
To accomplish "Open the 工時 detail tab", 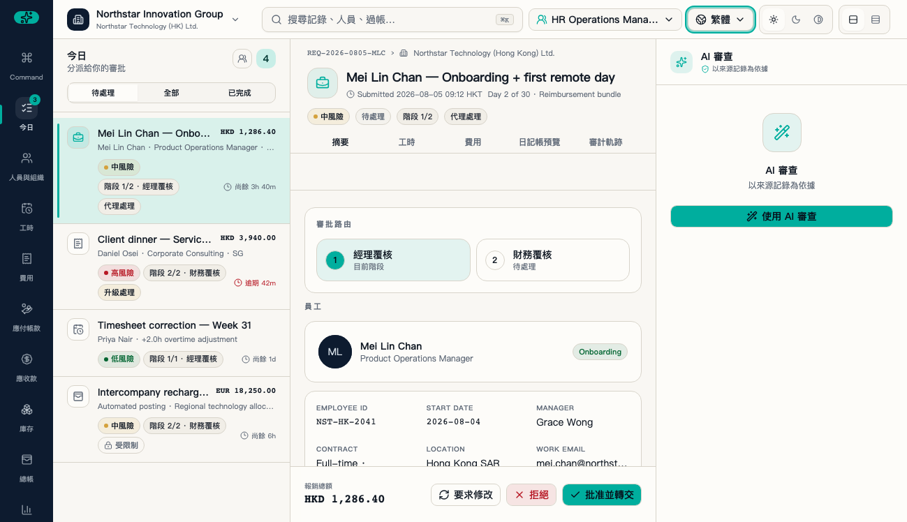I will pyautogui.click(x=406, y=142).
